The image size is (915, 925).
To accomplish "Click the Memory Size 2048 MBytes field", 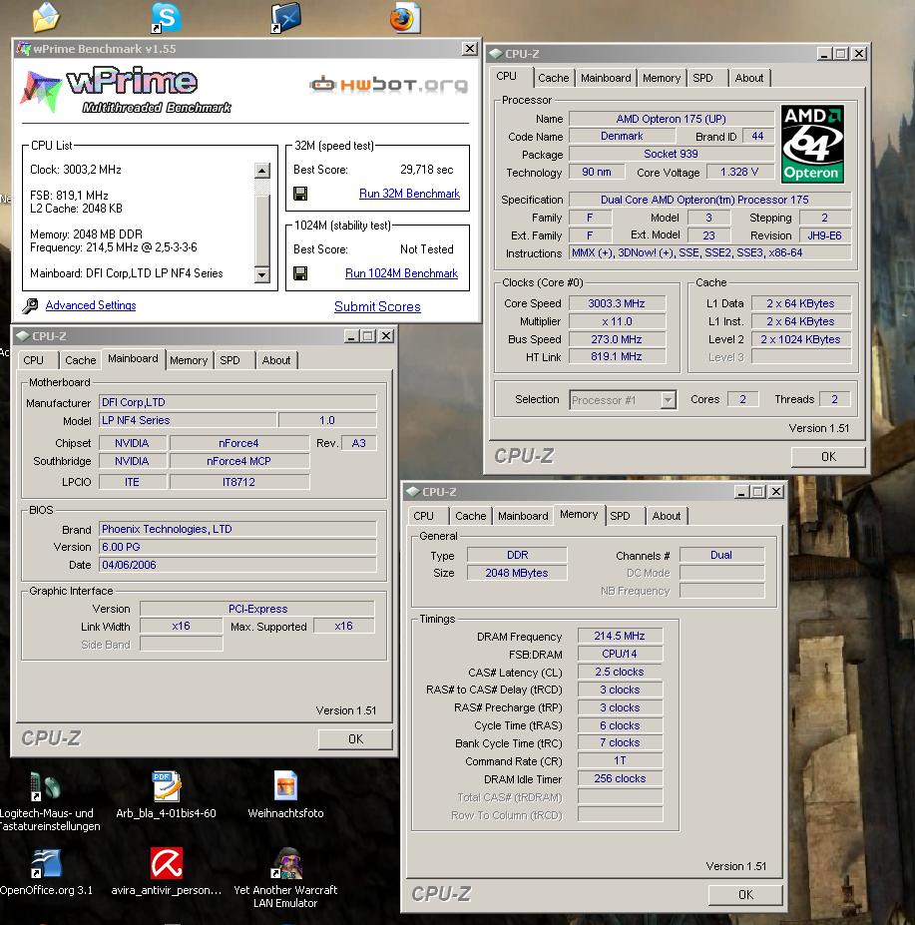I will pos(517,573).
